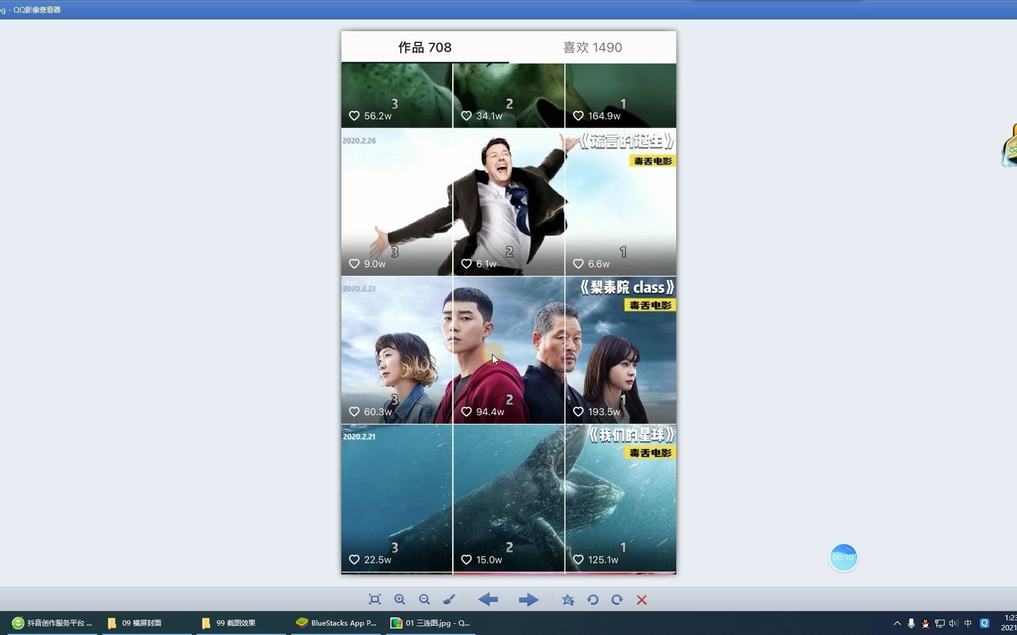Open thumbnail with 56.2w likes
The height and width of the screenshot is (635, 1017).
[397, 95]
